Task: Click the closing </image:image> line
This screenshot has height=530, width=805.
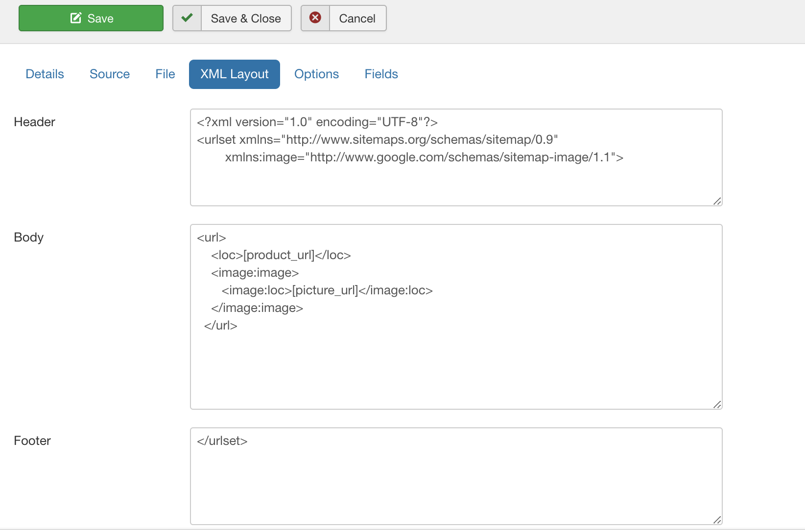Action: pos(257,308)
